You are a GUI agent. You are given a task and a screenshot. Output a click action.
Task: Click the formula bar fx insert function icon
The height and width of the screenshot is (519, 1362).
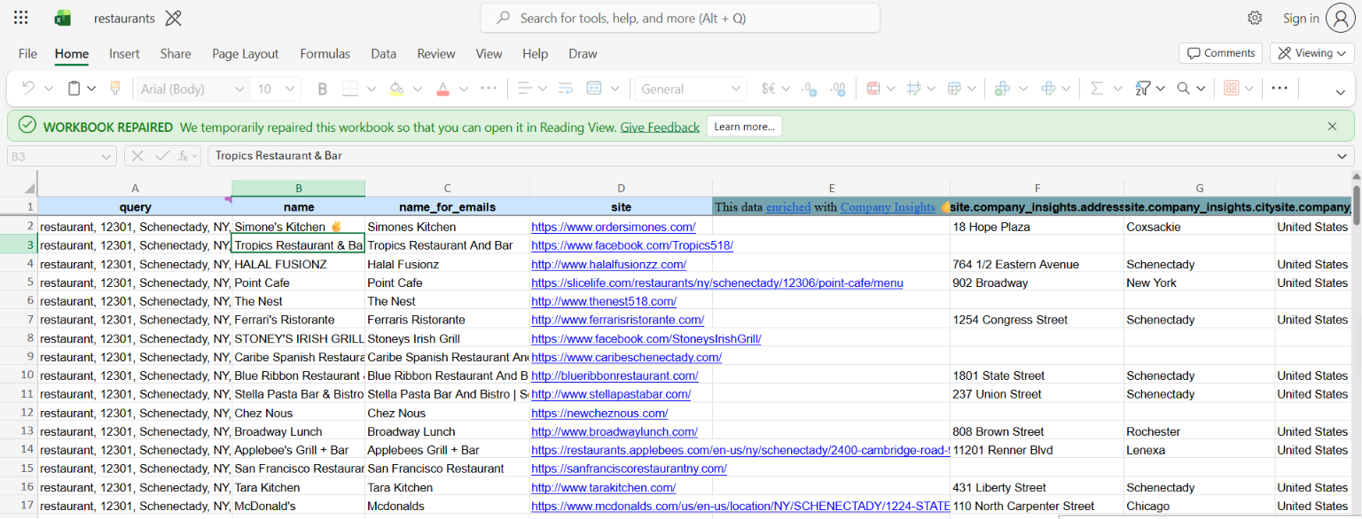(x=184, y=156)
